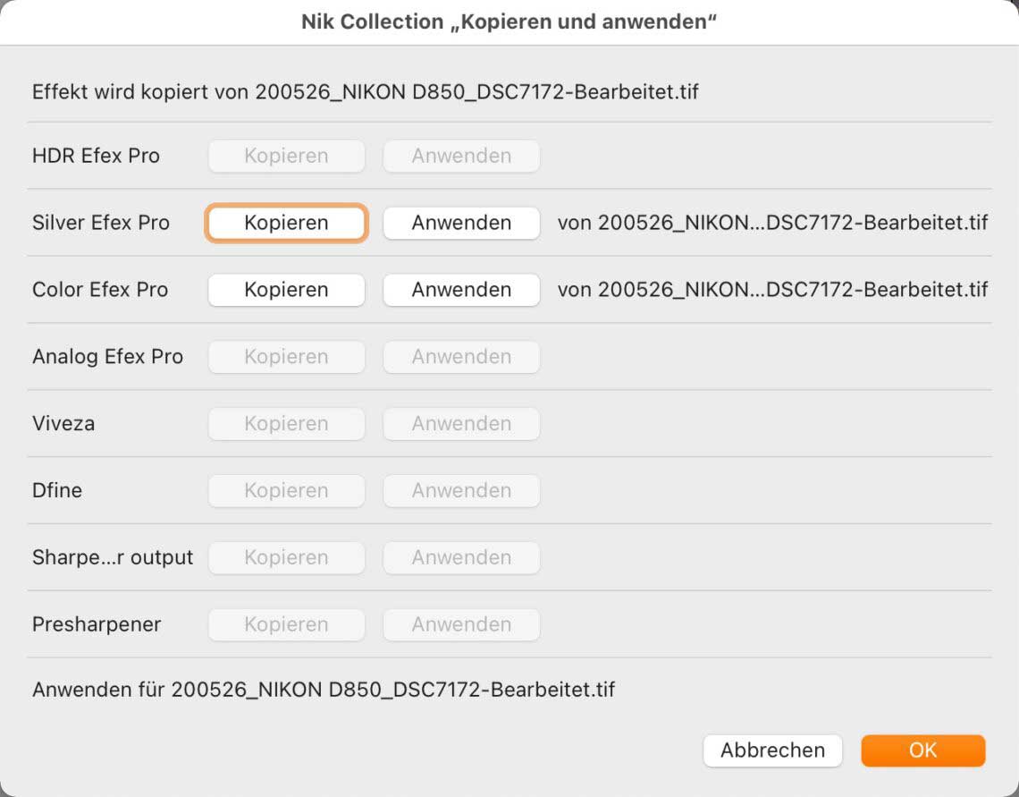Click Anwenden for Analog Efex Pro
Viewport: 1019px width, 797px height.
461,357
